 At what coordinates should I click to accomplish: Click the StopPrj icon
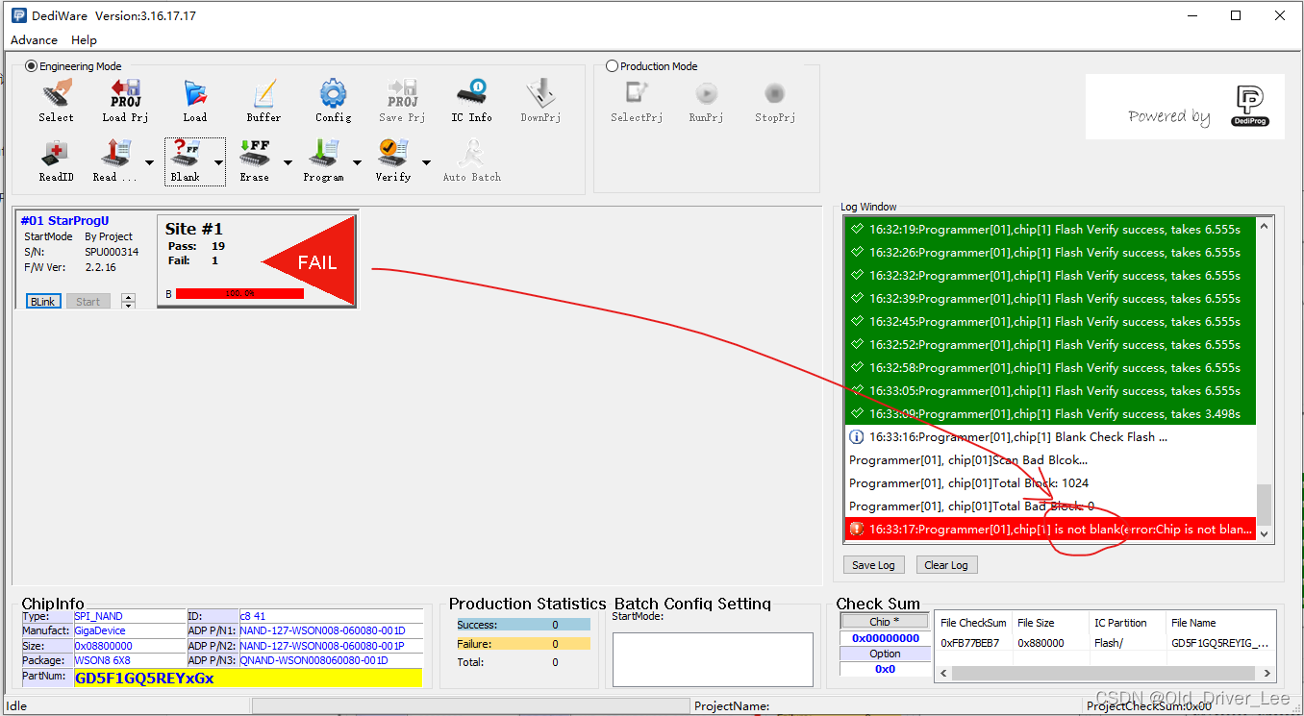coord(774,101)
